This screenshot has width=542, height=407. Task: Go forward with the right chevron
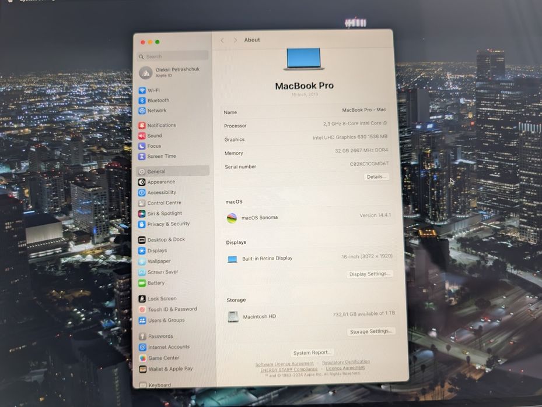(x=235, y=40)
